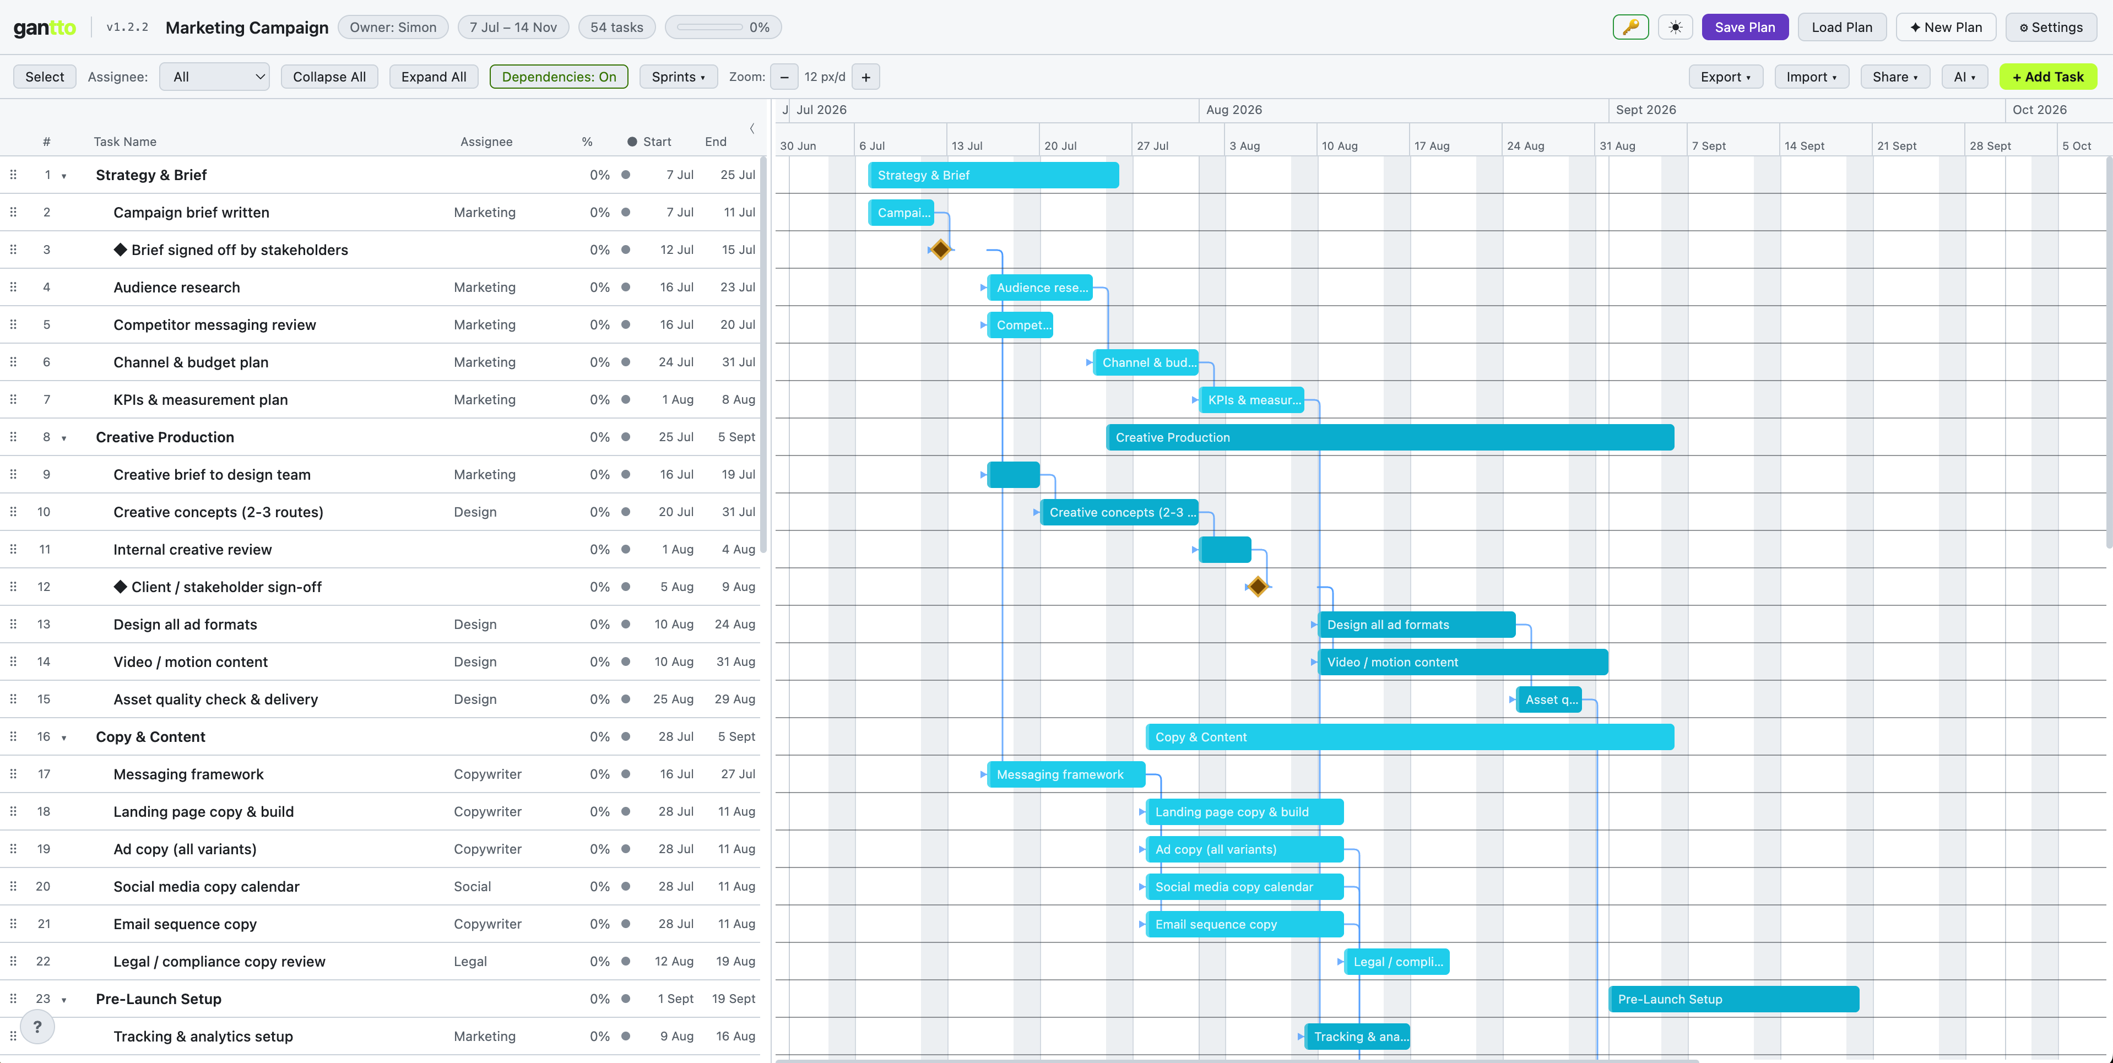Click drag handle of Strategy & Brief row

[13, 175]
